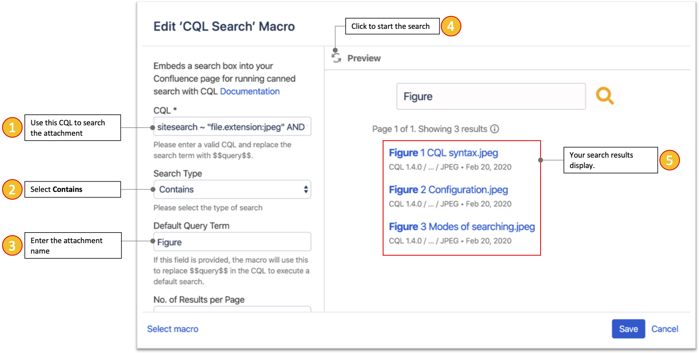Open Figure 1 CQL syntax.jpeg result
699x353 pixels.
pos(443,153)
